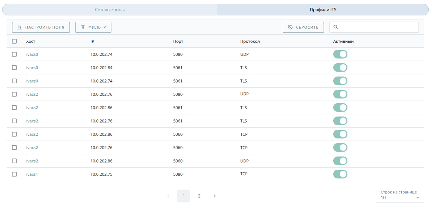Select all rows with the header checkbox
The height and width of the screenshot is (209, 432).
14,41
